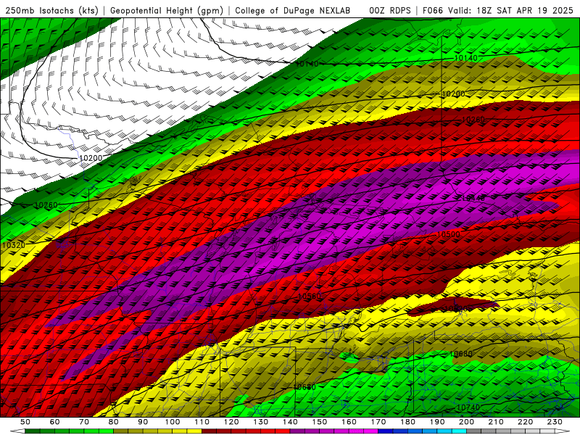580x435 pixels.
Task: Click the 140 knot colorbar label
Action: coord(290,422)
